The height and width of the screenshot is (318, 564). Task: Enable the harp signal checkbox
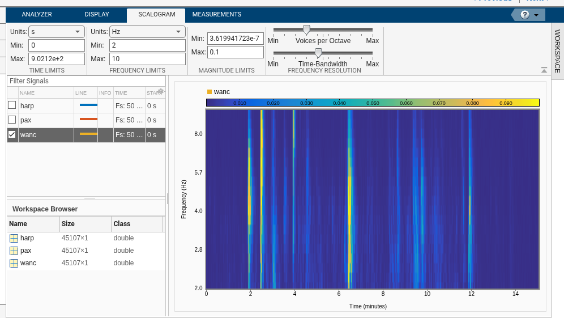(12, 105)
